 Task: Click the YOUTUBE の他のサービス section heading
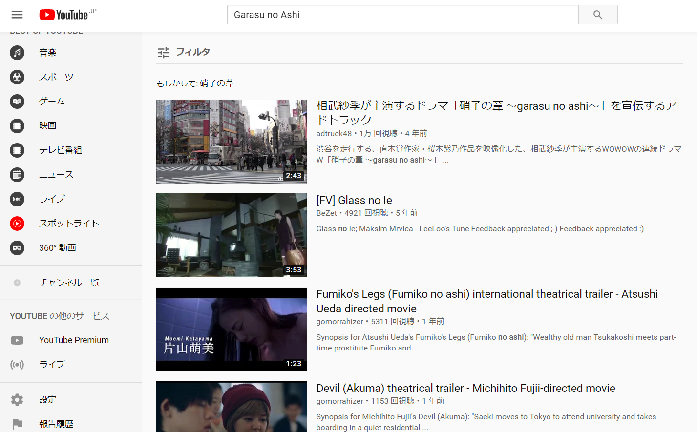(x=60, y=316)
